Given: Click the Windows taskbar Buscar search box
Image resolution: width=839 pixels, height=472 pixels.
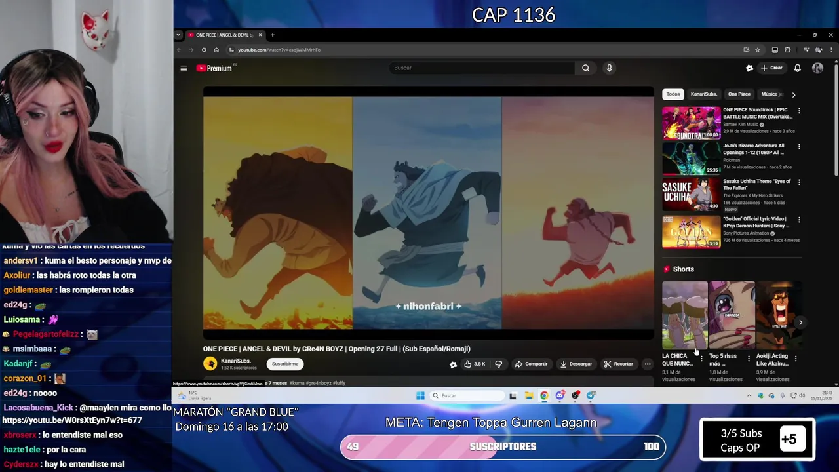Looking at the screenshot, I should 467,396.
